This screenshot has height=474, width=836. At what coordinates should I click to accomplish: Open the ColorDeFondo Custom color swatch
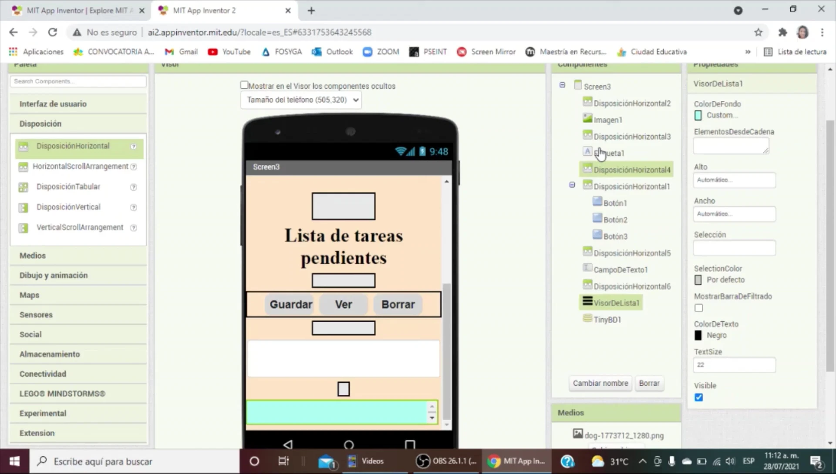pos(698,116)
